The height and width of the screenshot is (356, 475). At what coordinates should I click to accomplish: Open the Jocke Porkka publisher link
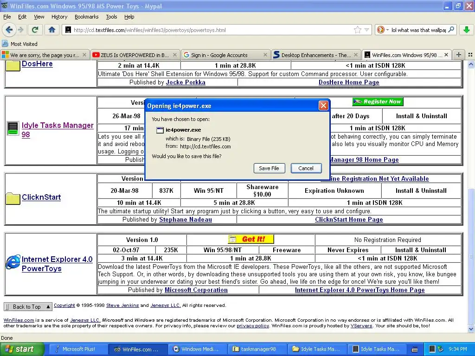click(186, 83)
